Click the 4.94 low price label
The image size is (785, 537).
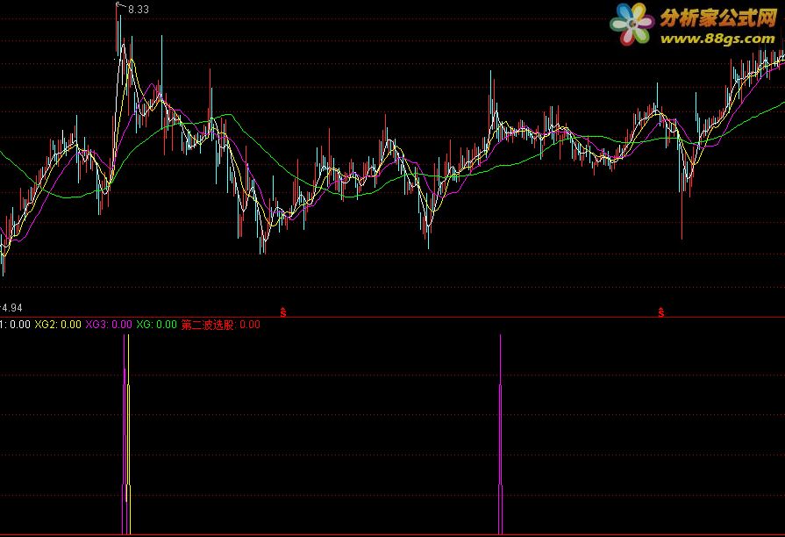(x=12, y=308)
